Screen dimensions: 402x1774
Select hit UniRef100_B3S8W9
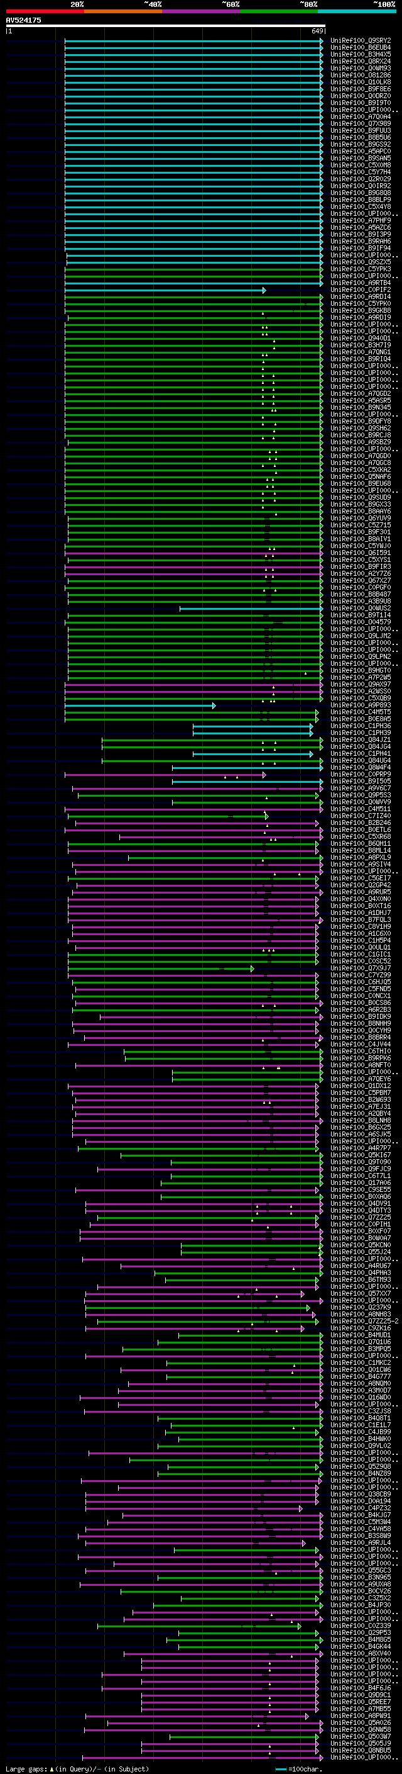point(360,1535)
